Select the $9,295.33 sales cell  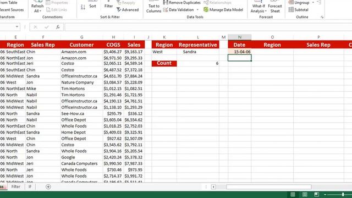coord(134,58)
